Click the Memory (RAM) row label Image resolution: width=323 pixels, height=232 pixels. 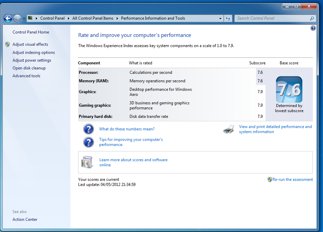(x=94, y=81)
